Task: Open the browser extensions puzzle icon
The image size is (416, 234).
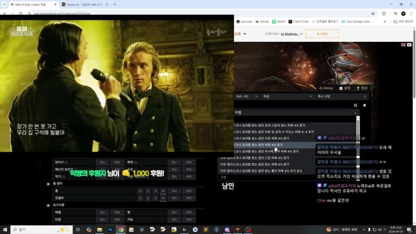Action: (x=384, y=14)
